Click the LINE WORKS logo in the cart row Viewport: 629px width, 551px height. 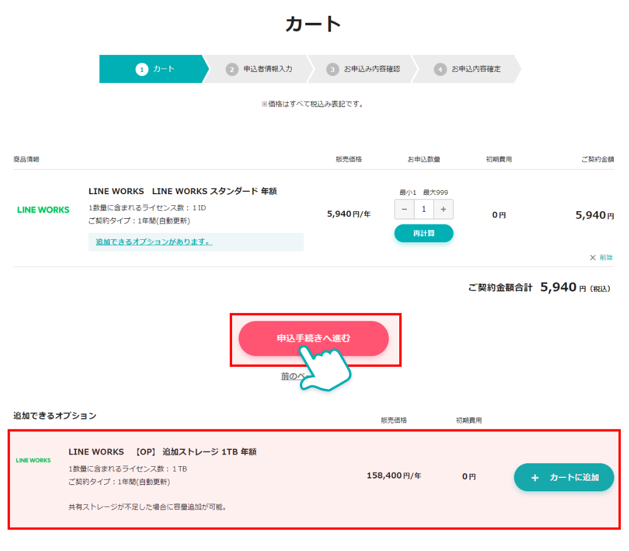click(43, 210)
